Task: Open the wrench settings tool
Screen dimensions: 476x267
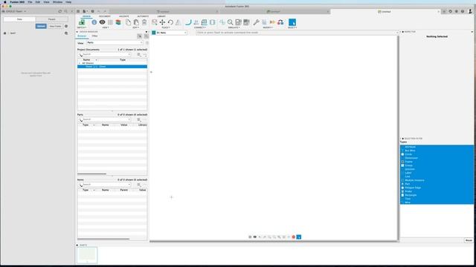Action: pos(256,22)
